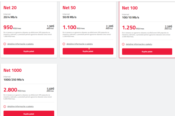Image resolution: width=175 pixels, height=116 pixels.
Task: Open detaljne informacije o paketu for Net 1000
Action: click(20, 106)
